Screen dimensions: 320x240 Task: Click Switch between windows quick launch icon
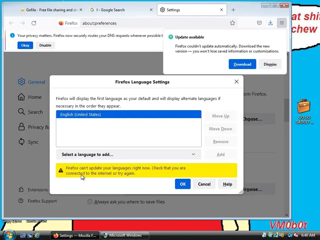point(30,235)
